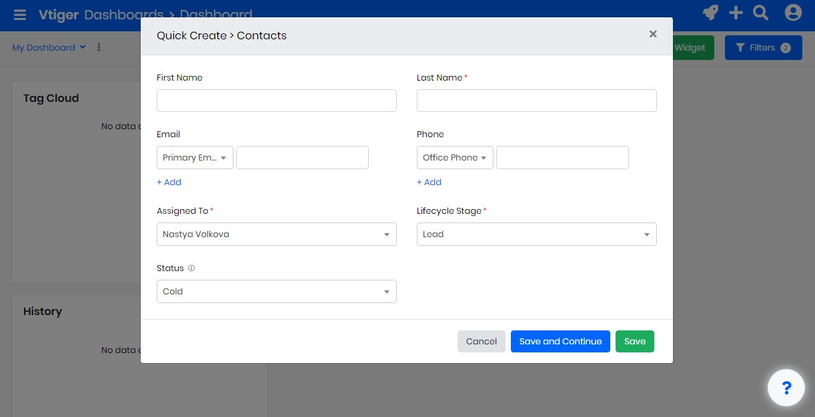Open the Status dropdown showing Cold
Viewport: 815px width, 417px height.
[x=277, y=291]
